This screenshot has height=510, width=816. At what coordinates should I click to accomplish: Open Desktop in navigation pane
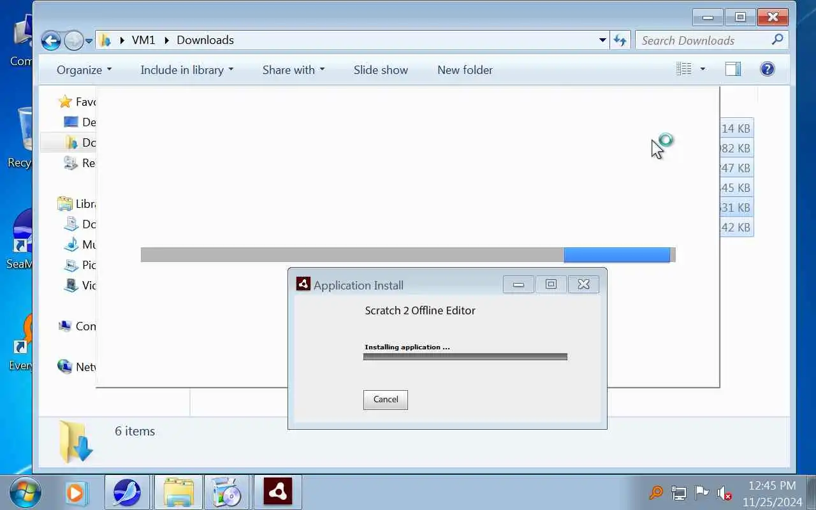80,122
